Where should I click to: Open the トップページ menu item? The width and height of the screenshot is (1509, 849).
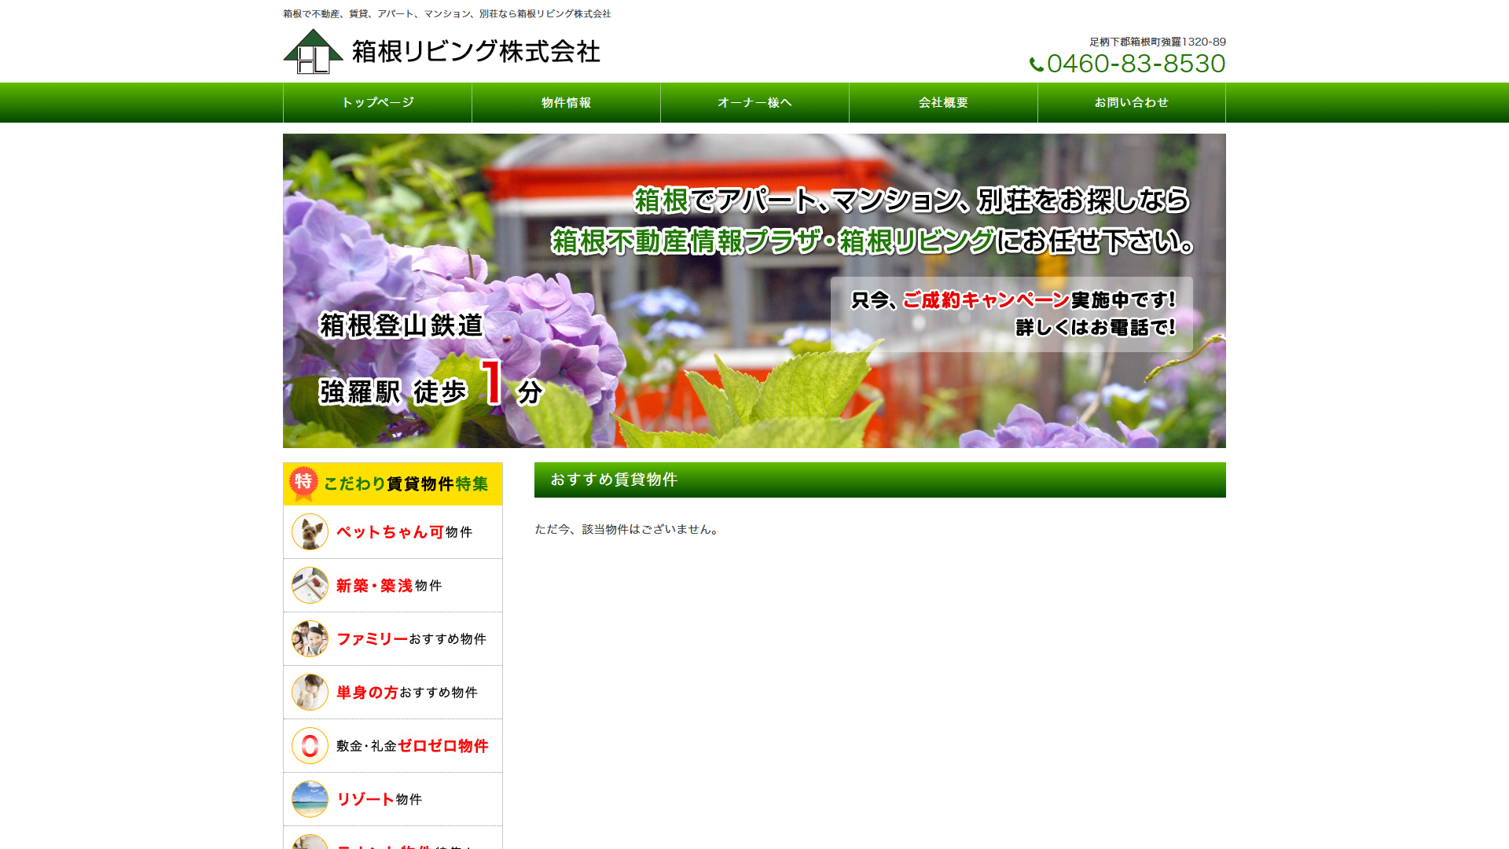point(377,102)
